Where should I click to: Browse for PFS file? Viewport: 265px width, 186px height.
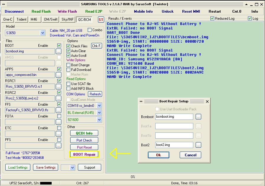[58, 146]
